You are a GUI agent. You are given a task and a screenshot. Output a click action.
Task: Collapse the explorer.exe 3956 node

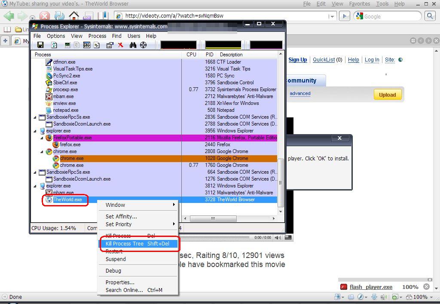35,131
